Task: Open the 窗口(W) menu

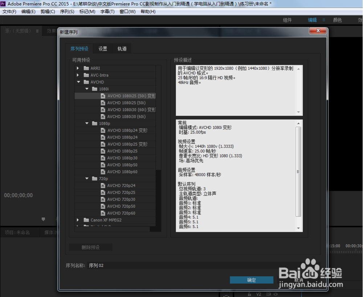Action: (x=127, y=12)
